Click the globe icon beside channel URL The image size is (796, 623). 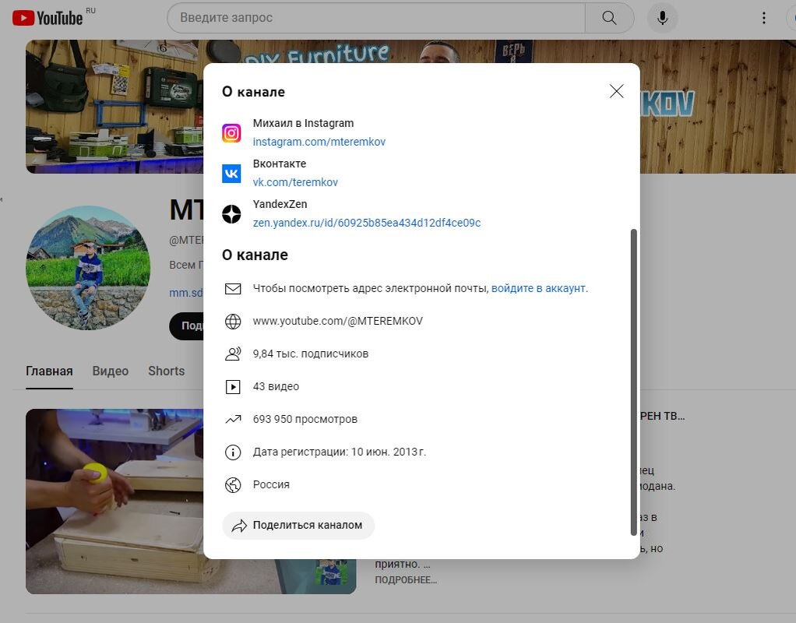[x=233, y=321]
